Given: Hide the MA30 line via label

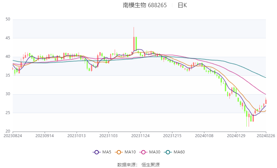Looking at the screenshot, I should (154, 152).
